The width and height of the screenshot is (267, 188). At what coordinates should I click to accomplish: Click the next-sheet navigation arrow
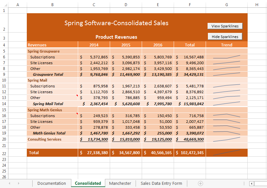point(18,183)
